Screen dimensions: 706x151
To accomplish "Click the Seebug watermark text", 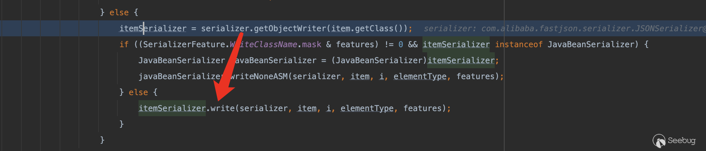I will coord(682,140).
